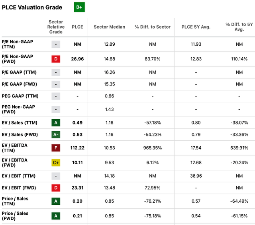
Task: Click the A- grade badge for EV / Sales (FWD)
Action: tap(56, 134)
